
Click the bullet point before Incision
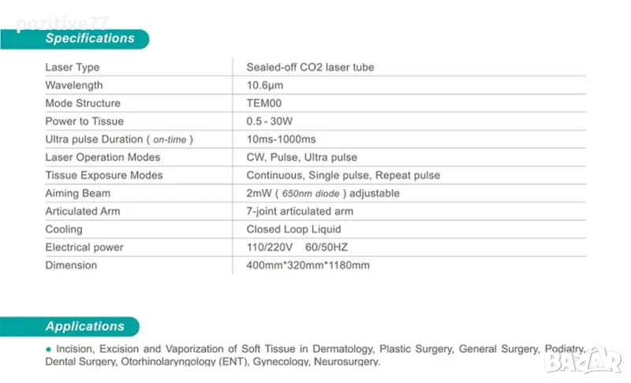pos(49,348)
